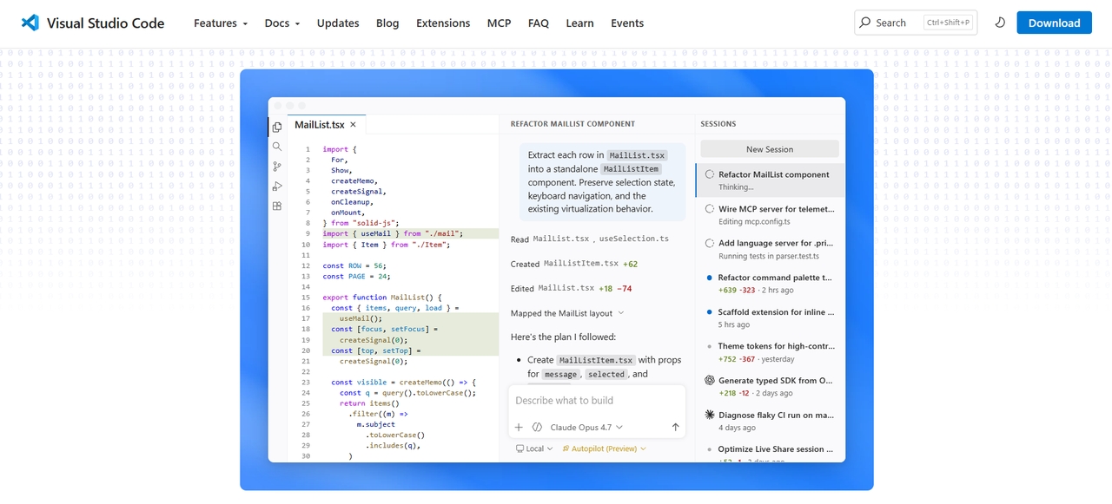Click spinner icon of Wire MCP server session

pyautogui.click(x=710, y=209)
